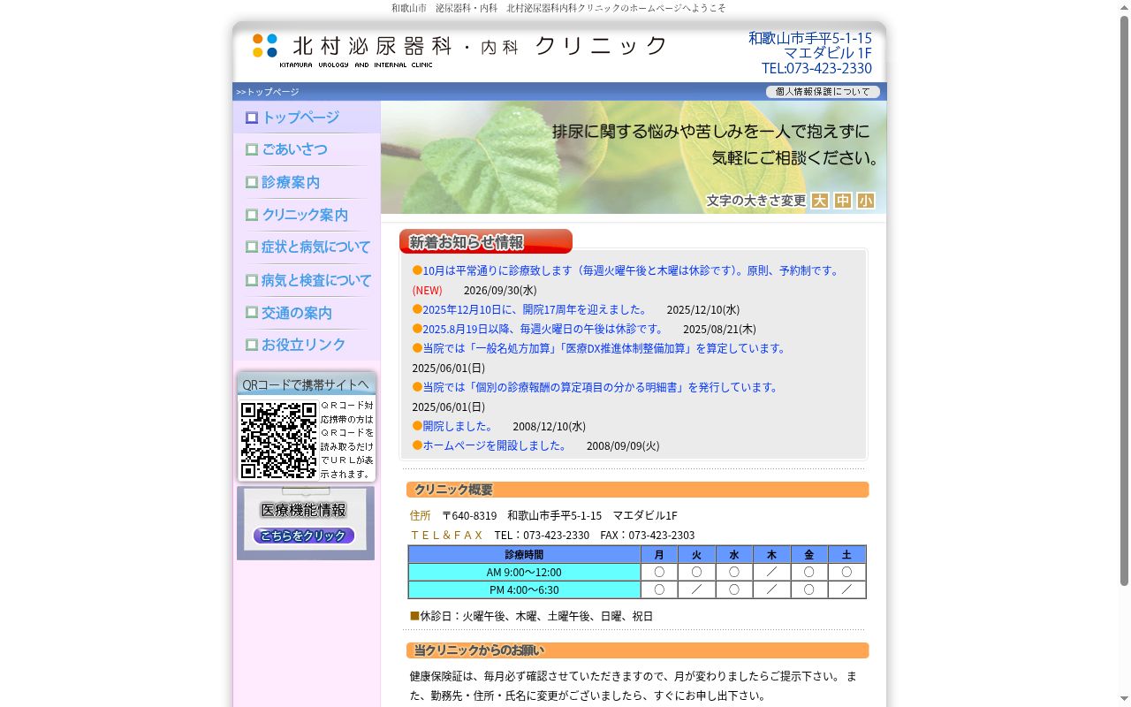Open the 一般名処方加算 notice link

pyautogui.click(x=605, y=348)
